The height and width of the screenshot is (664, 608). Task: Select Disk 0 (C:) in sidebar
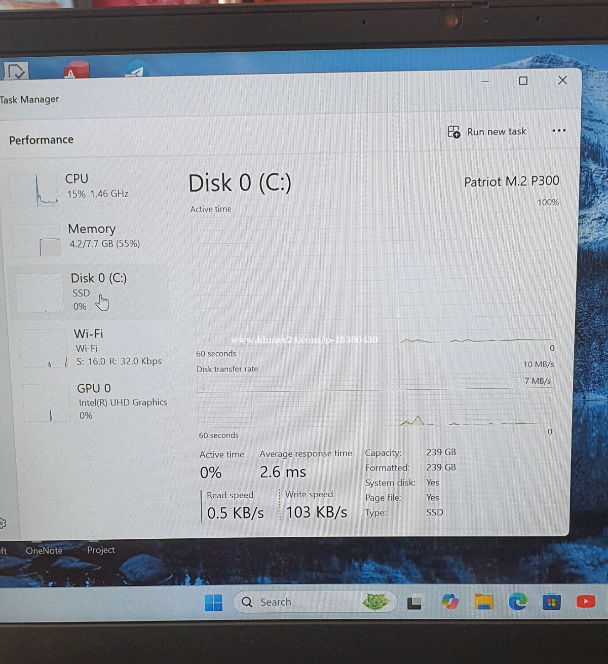pyautogui.click(x=91, y=291)
